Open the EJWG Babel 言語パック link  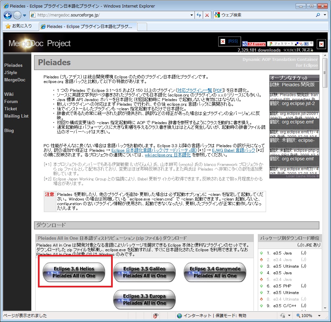click(233, 150)
